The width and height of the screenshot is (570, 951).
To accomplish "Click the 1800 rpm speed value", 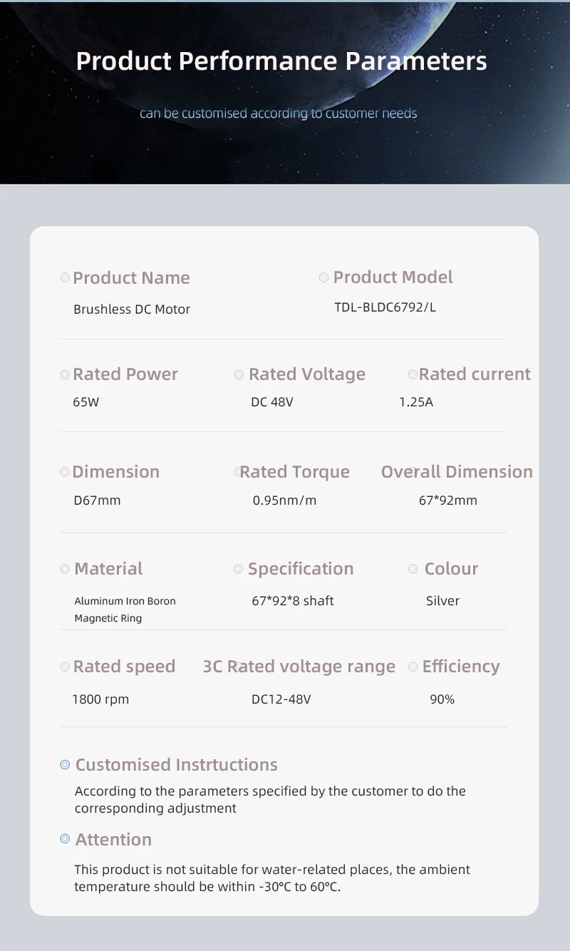I will pyautogui.click(x=100, y=699).
